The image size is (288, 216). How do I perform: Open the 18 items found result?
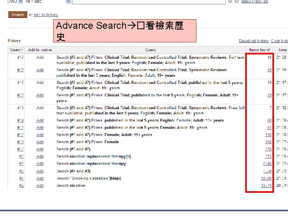(269, 57)
